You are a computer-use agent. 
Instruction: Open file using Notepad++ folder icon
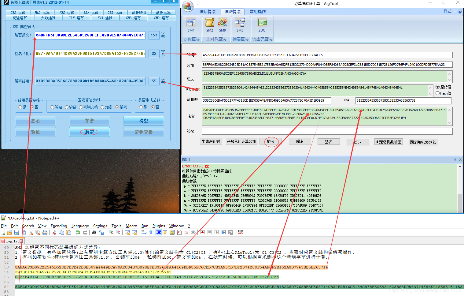click(10, 233)
